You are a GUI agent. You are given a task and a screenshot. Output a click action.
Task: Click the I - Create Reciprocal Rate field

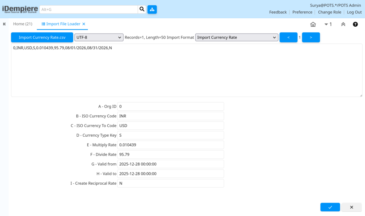(x=171, y=183)
